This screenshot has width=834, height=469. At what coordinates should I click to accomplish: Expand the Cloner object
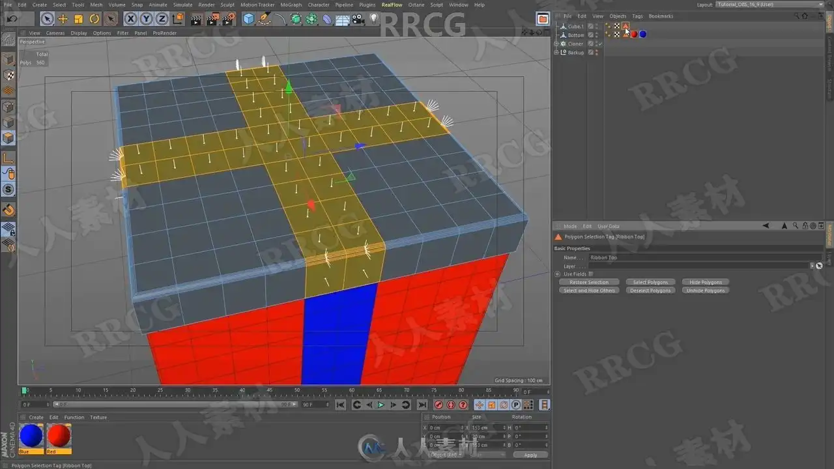tap(556, 44)
